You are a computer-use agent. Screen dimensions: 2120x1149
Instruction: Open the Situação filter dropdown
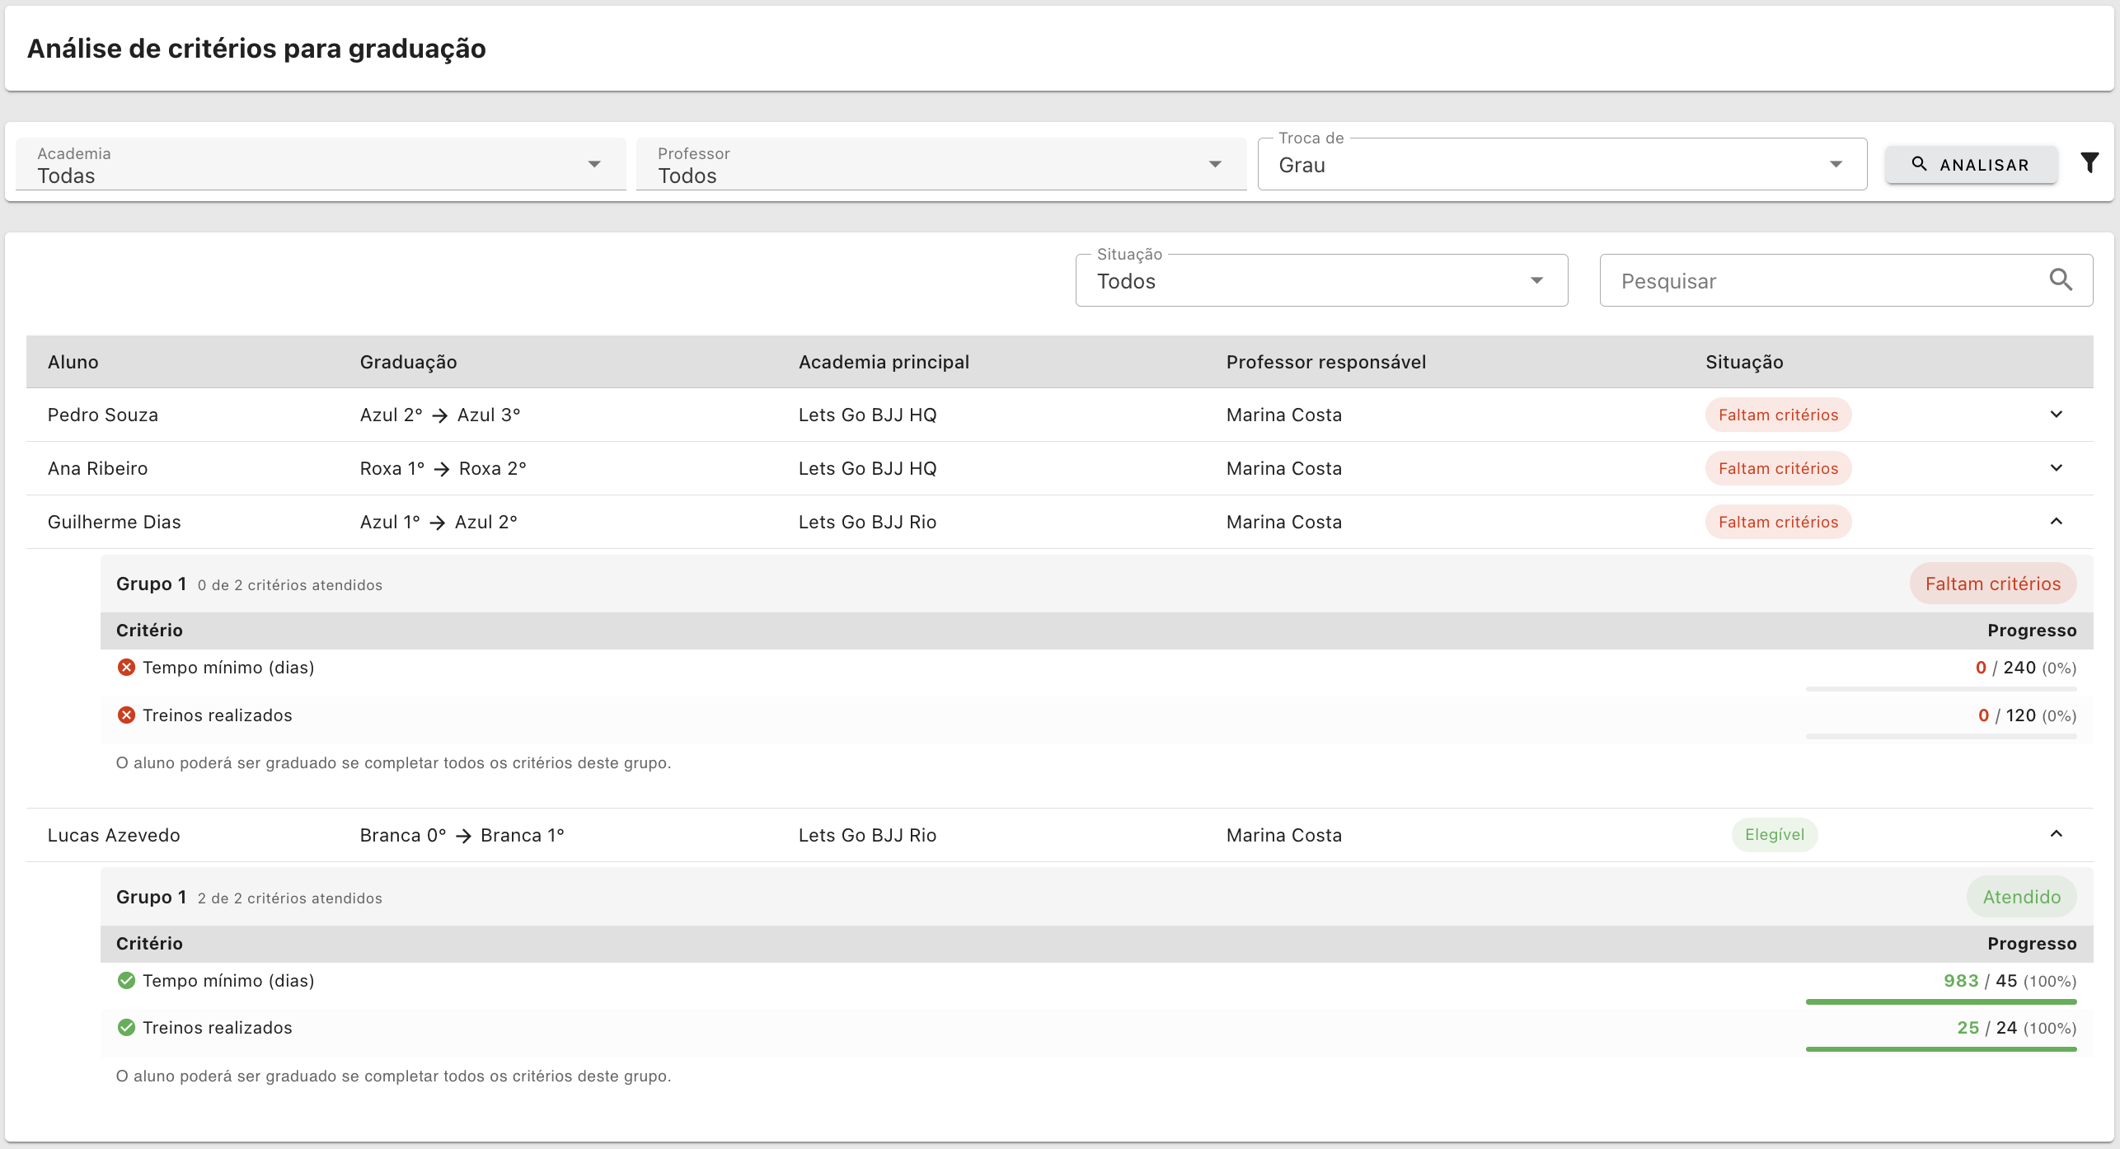pos(1320,281)
